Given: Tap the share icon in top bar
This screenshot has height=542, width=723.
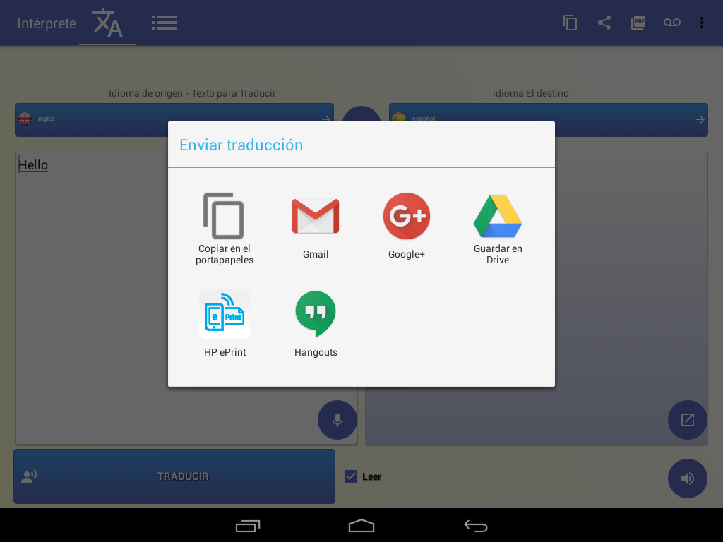Looking at the screenshot, I should pyautogui.click(x=604, y=23).
